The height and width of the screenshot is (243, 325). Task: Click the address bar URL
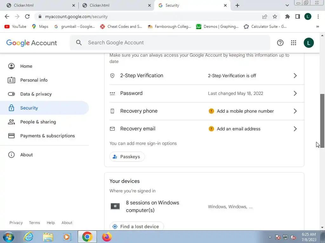[x=76, y=16]
